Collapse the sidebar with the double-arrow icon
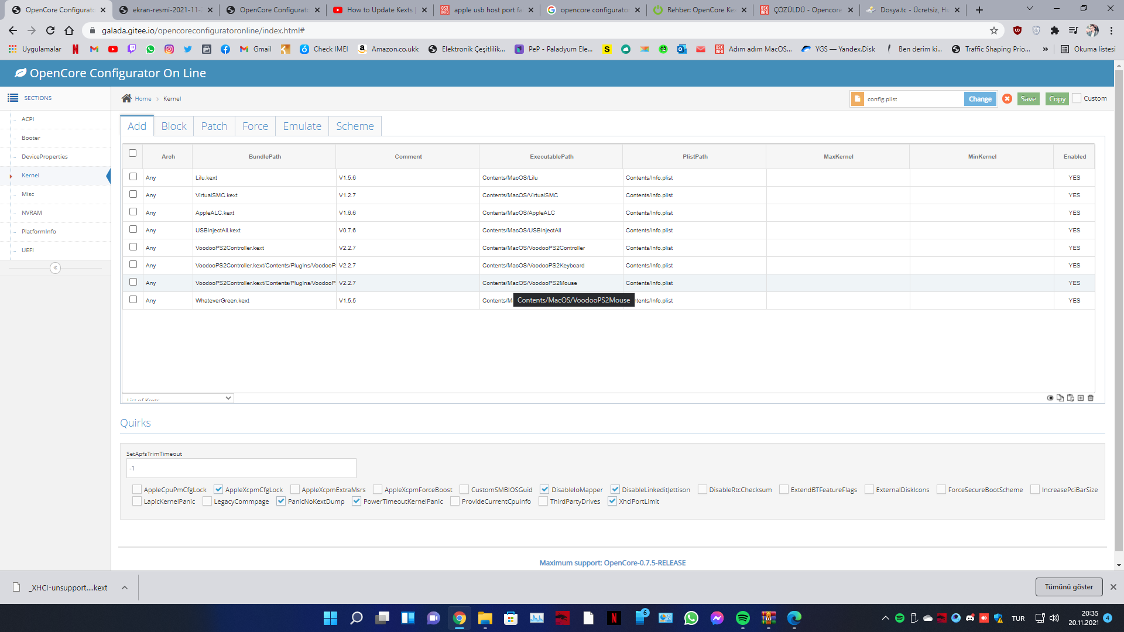The height and width of the screenshot is (632, 1124). pyautogui.click(x=55, y=268)
